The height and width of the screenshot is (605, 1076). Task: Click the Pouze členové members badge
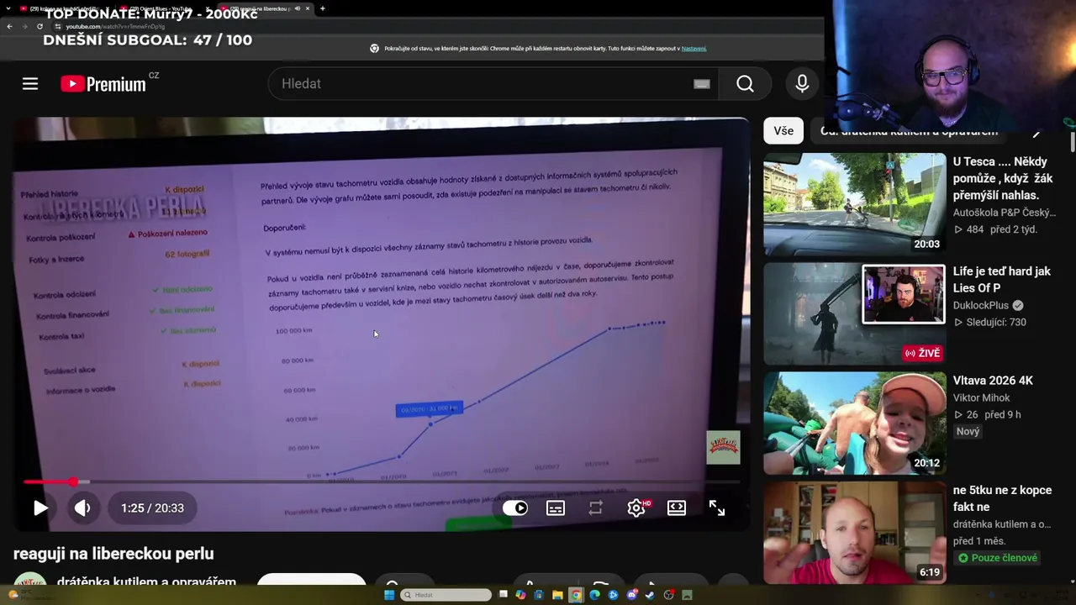[998, 558]
